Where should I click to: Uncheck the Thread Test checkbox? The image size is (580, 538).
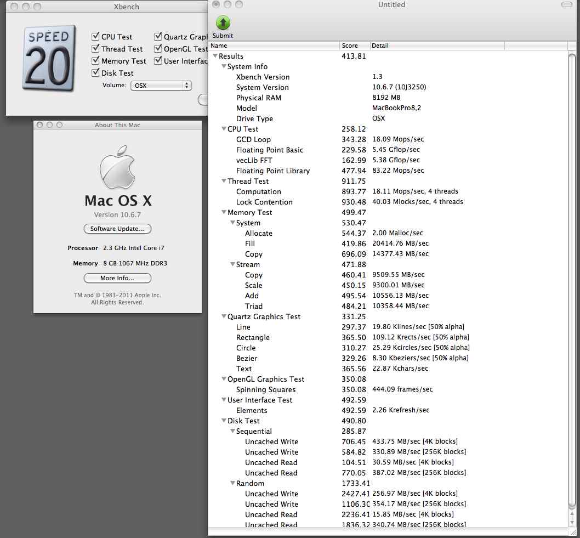coord(95,48)
